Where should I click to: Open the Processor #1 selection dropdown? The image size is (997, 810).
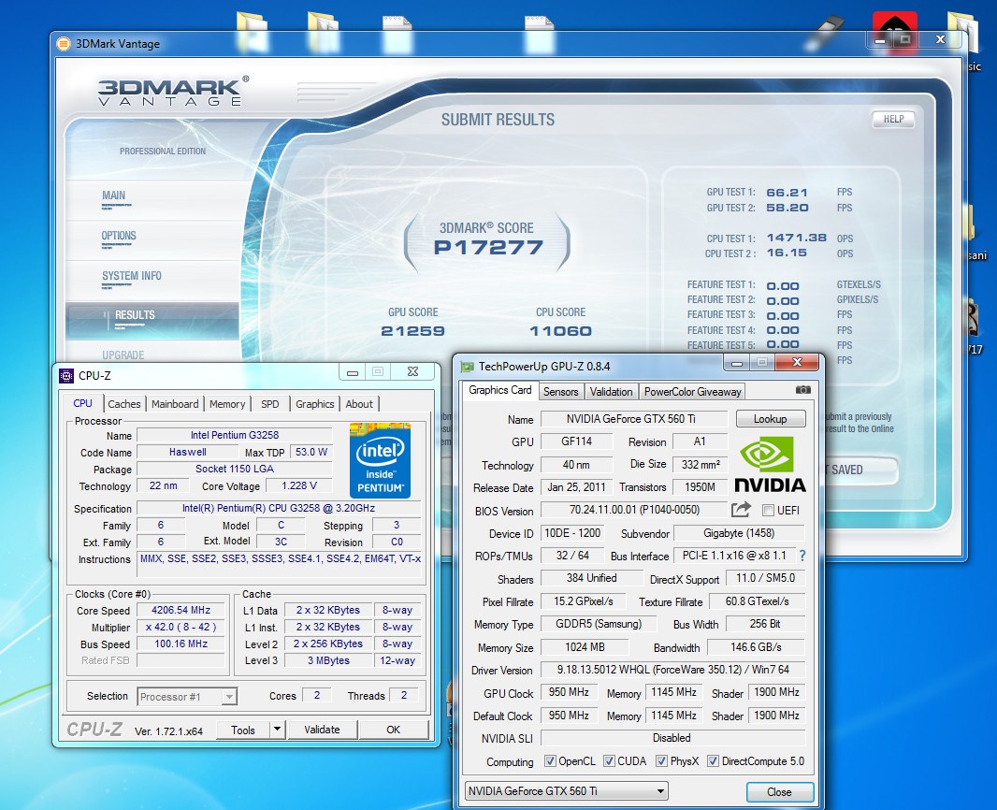(187, 696)
